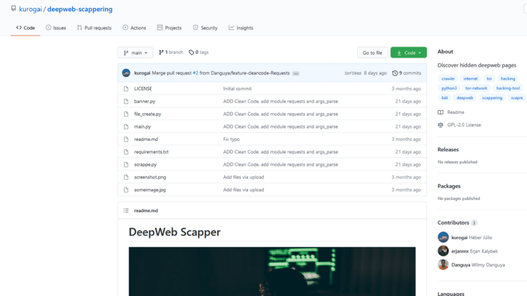Screen dimensions: 527x296
Task: Click the file icon next to file_create.py
Action: 126,114
